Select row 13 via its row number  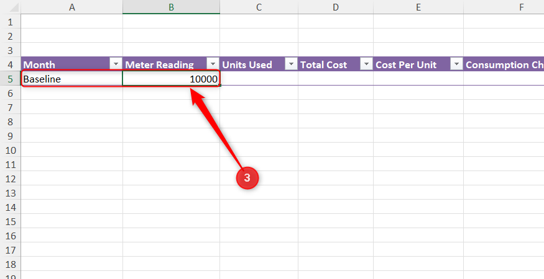tap(11, 192)
